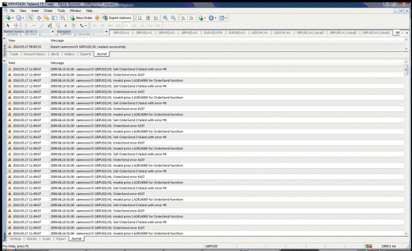
Task: Select the Equidistant Channel tool
Action: tap(49, 26)
